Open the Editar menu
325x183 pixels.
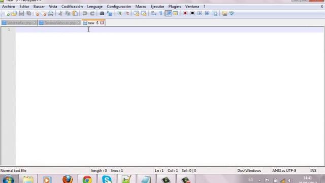(24, 7)
